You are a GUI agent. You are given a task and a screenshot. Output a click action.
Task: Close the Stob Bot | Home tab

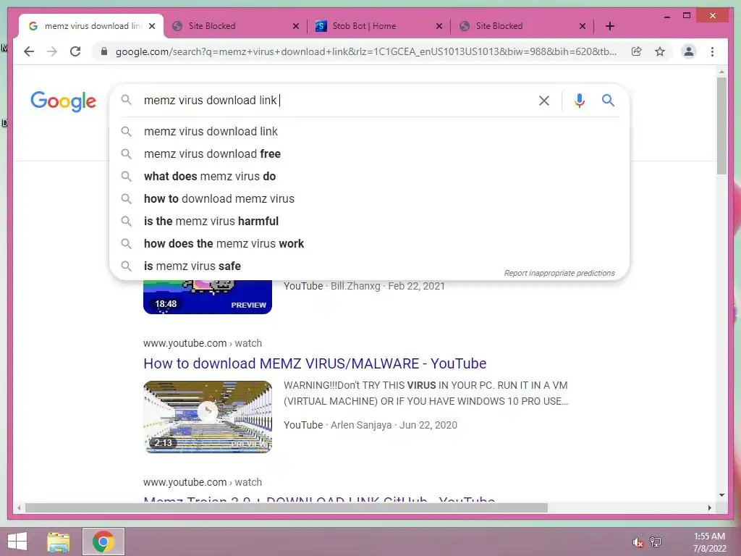coord(439,26)
